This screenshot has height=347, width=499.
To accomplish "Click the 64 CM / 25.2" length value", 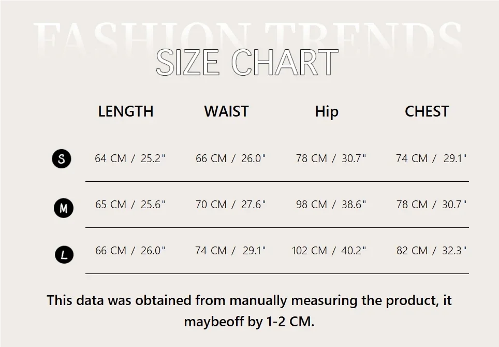I will coord(130,158).
